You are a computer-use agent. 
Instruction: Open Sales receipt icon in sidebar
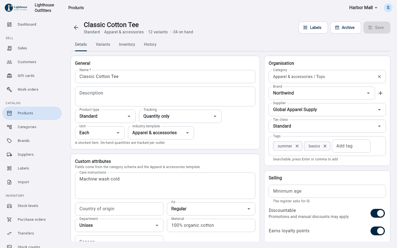click(x=9, y=48)
